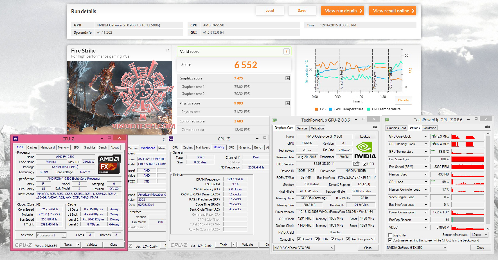Click the Core Speed value 5217.54 MHz
Viewport: 498px width, 260px height.
[49, 209]
